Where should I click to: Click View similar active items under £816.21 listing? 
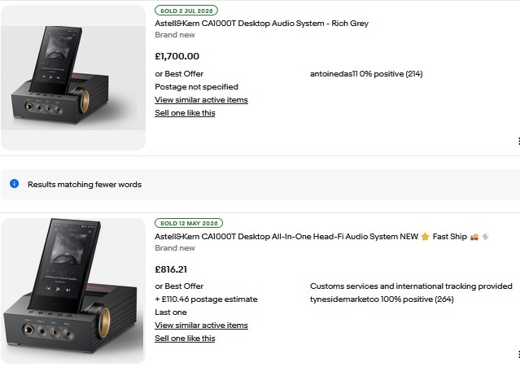click(201, 325)
